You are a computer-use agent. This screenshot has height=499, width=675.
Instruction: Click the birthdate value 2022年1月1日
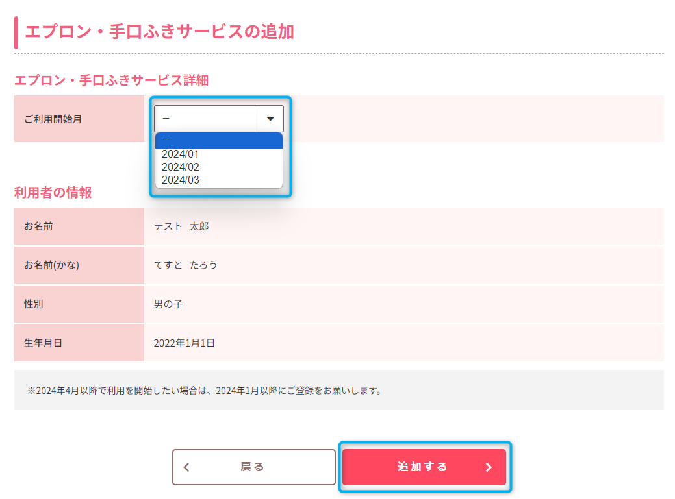[x=185, y=343]
